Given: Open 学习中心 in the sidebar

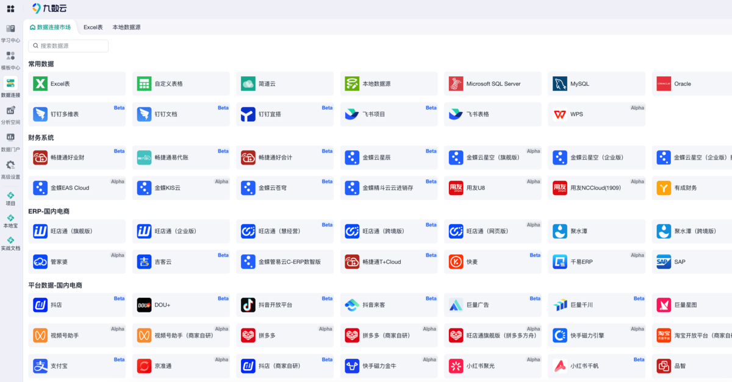Looking at the screenshot, I should pyautogui.click(x=10, y=34).
